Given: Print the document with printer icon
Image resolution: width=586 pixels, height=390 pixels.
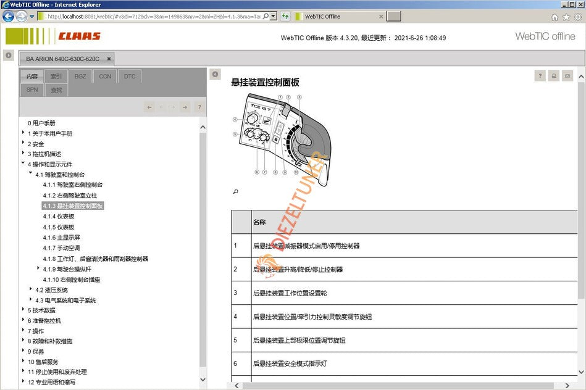Looking at the screenshot, I should [x=554, y=76].
